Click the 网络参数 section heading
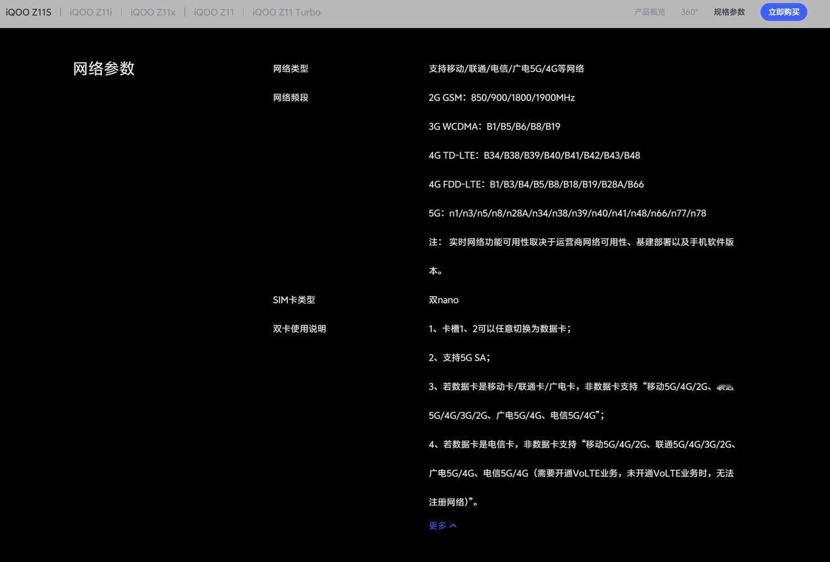This screenshot has width=830, height=562. [104, 69]
